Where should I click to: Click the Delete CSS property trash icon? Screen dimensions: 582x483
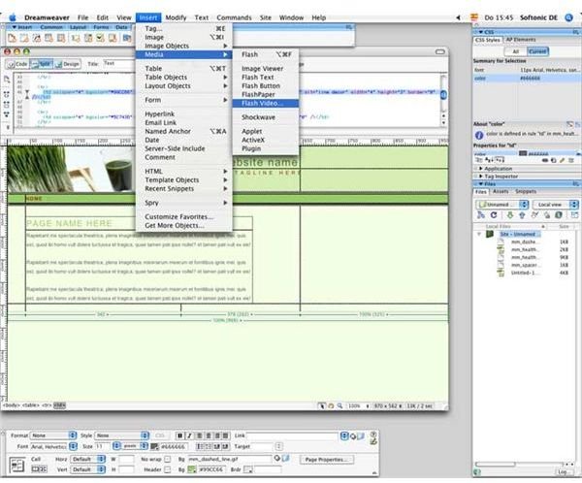tap(571, 160)
